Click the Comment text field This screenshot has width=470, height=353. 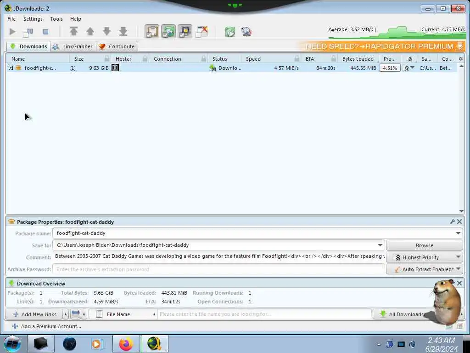(x=219, y=256)
